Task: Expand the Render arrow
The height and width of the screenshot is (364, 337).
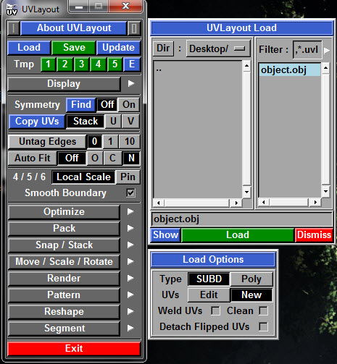Action: (130, 278)
